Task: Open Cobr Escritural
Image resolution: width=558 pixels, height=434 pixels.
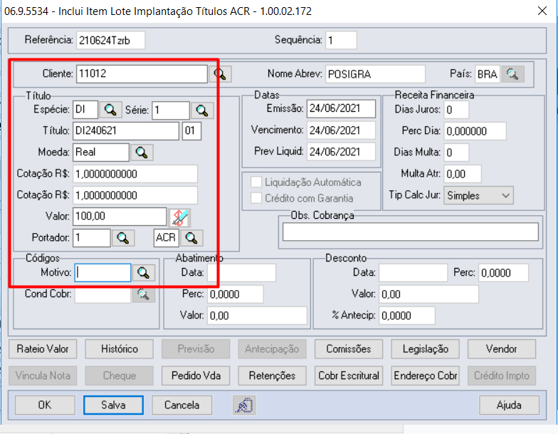Action: click(x=349, y=376)
